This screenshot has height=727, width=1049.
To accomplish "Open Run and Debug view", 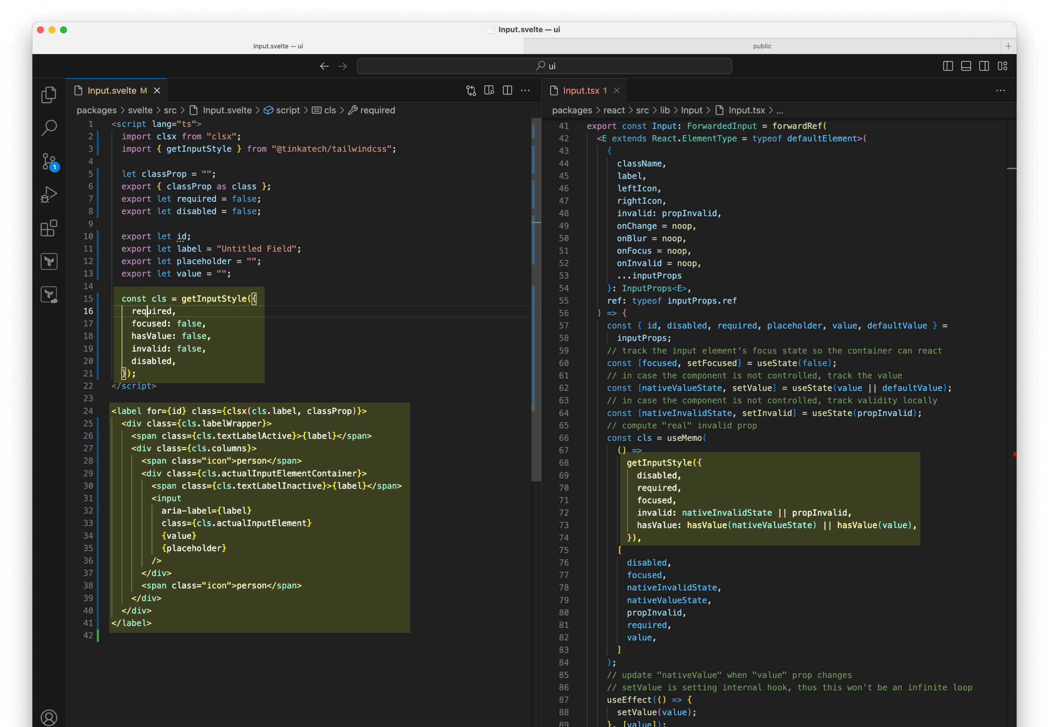I will click(x=49, y=195).
